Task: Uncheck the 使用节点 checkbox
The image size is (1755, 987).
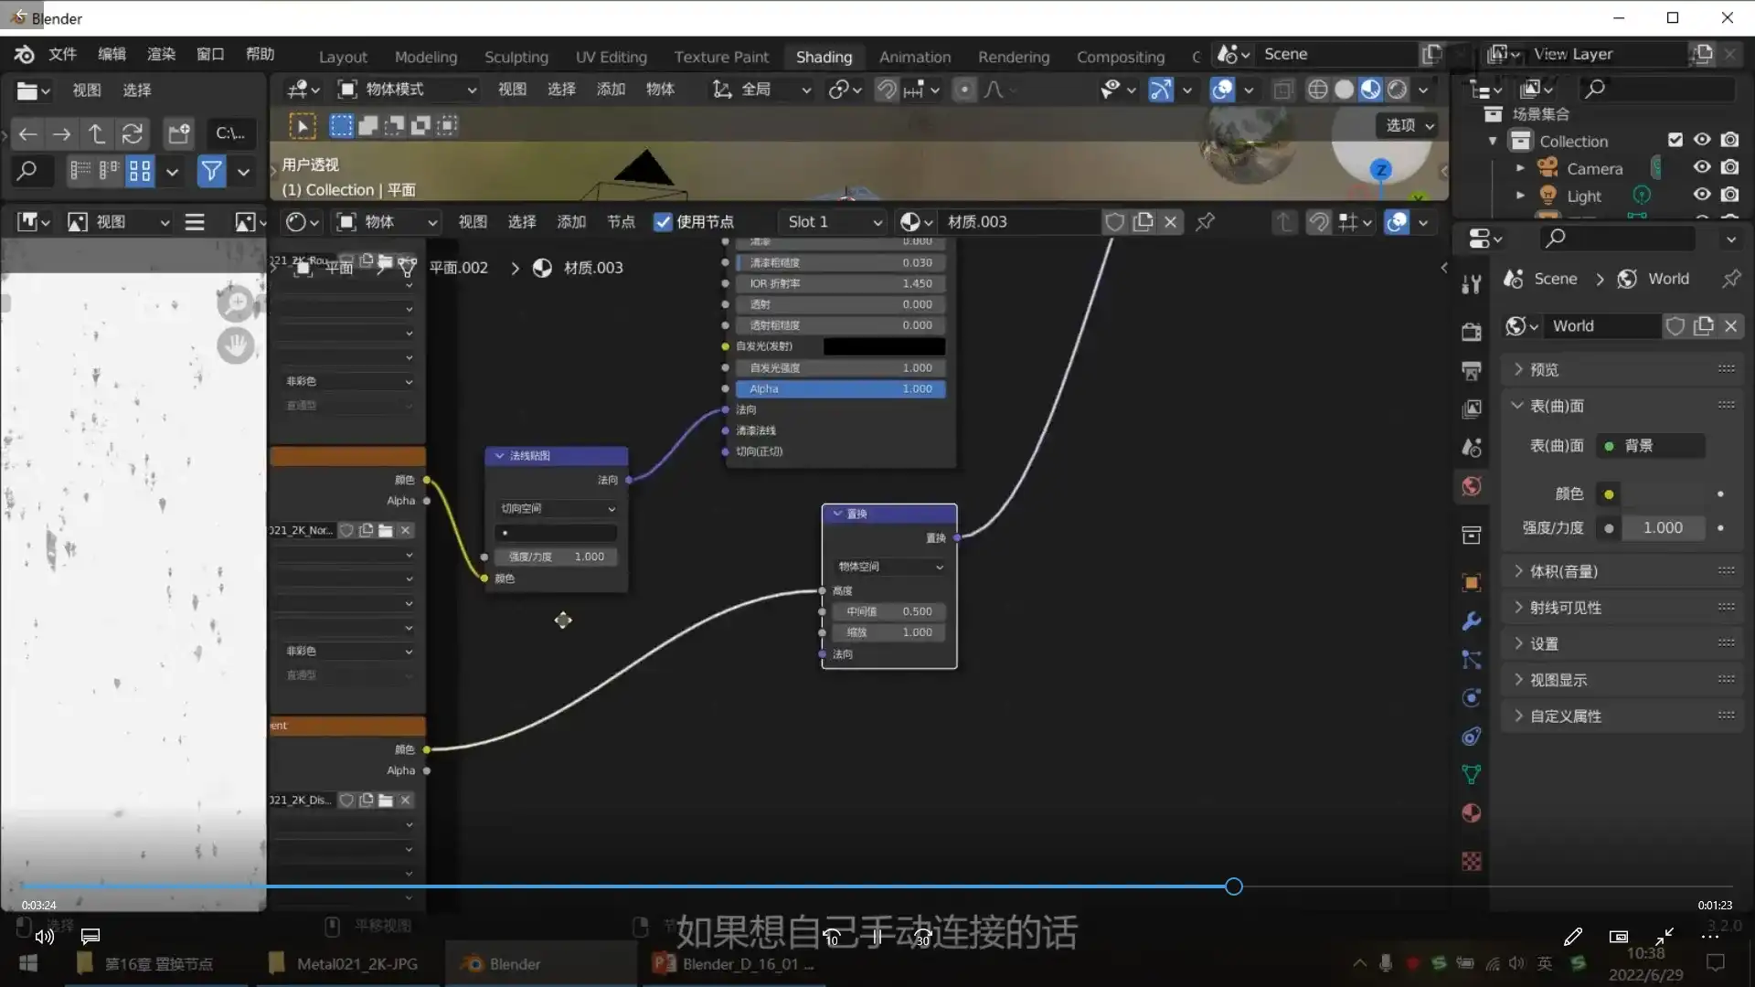Action: pyautogui.click(x=663, y=221)
